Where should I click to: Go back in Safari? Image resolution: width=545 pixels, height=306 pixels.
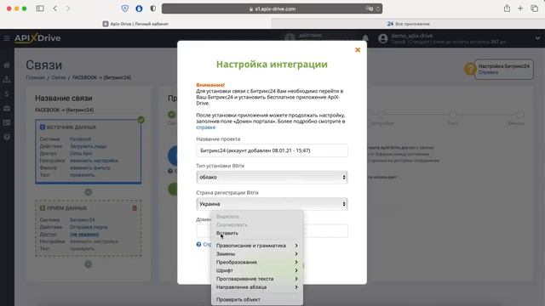tap(55, 8)
